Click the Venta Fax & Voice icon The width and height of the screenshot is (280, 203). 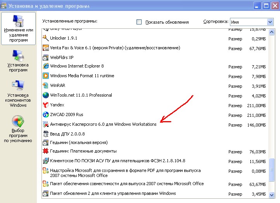[x=46, y=48]
